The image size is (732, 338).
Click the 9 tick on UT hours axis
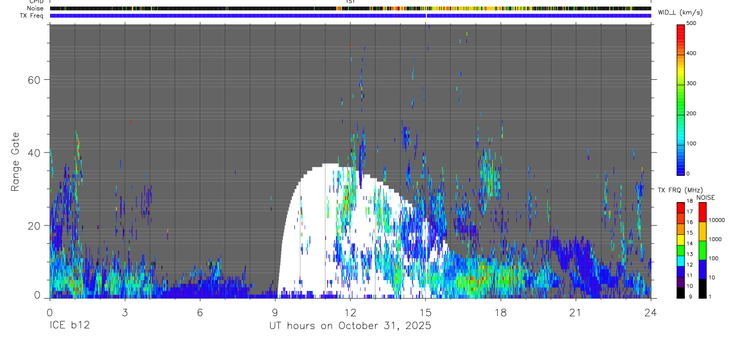[275, 312]
